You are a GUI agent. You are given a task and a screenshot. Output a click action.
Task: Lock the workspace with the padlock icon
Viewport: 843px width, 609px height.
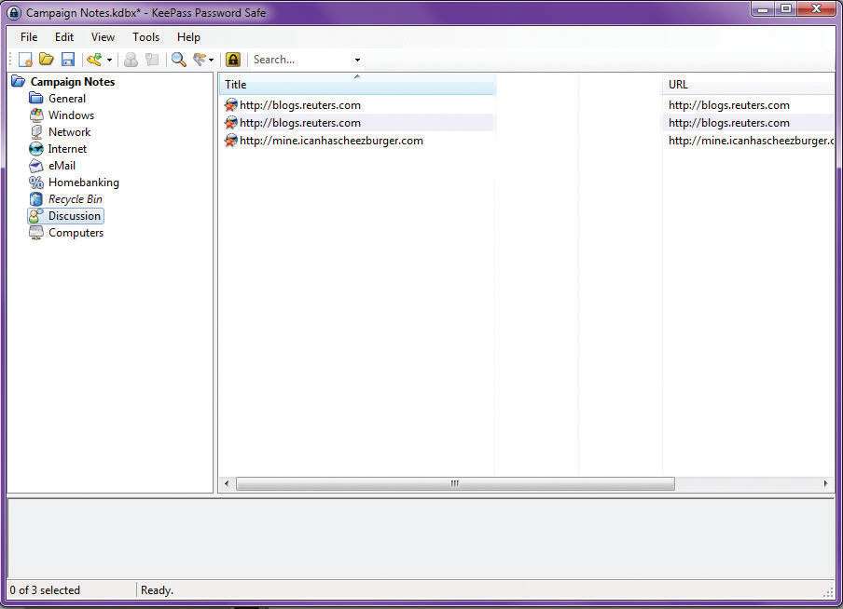(233, 60)
